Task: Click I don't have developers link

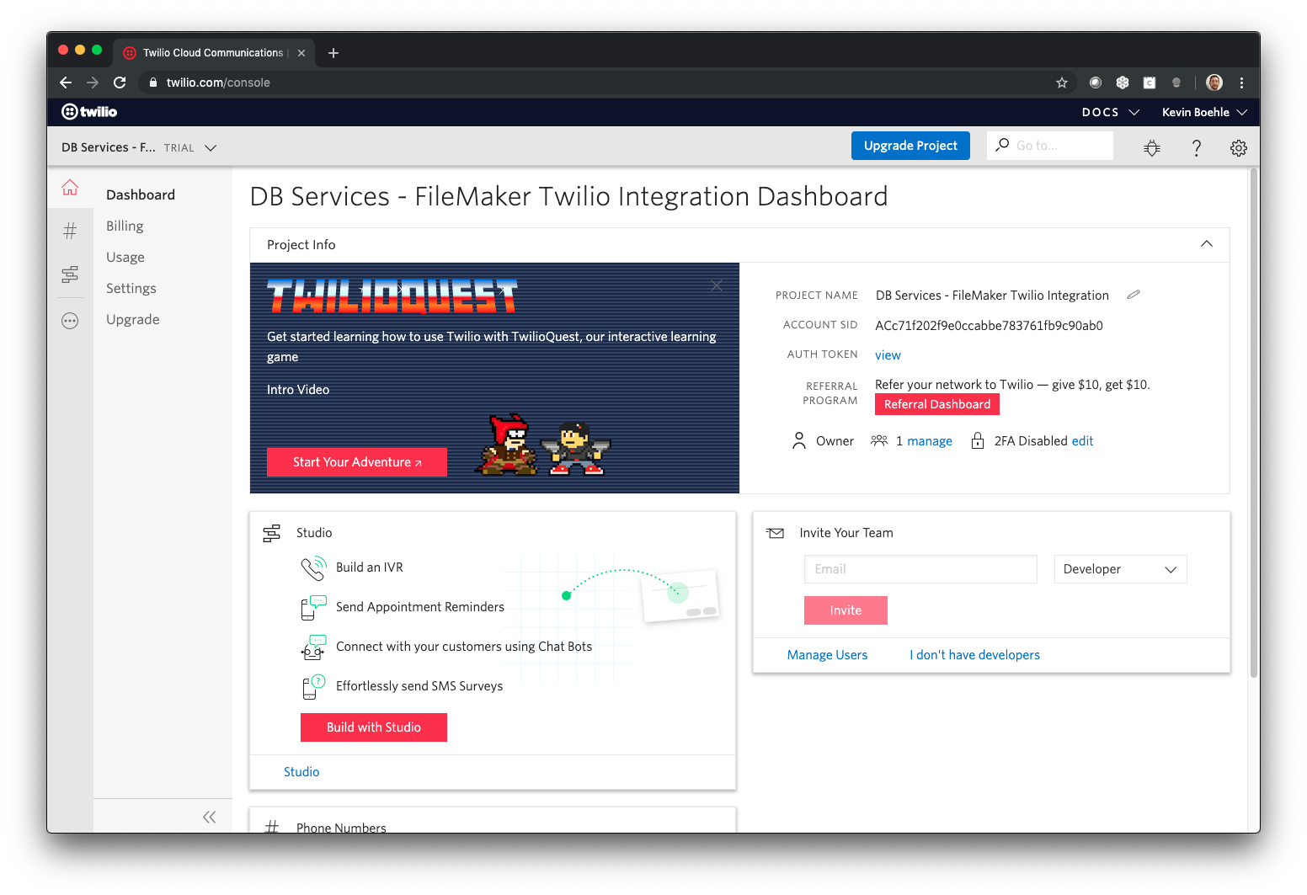Action: [x=974, y=655]
